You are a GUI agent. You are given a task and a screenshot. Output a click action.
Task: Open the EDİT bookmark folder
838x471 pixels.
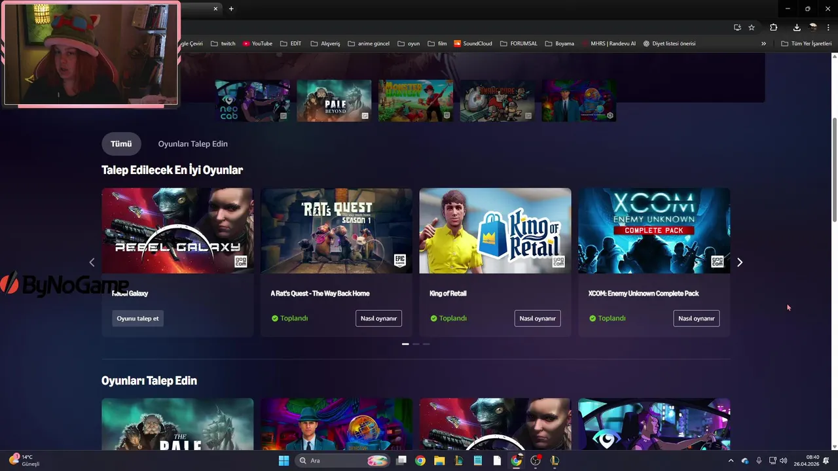(x=291, y=44)
